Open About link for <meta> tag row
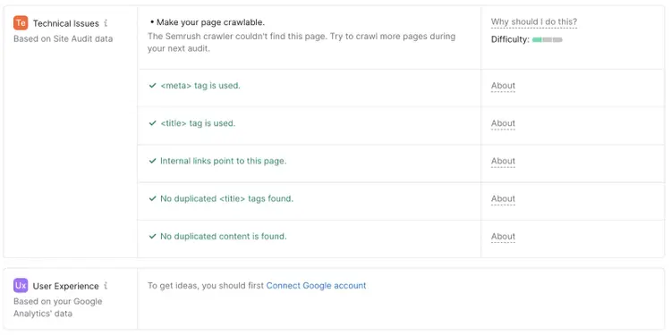The height and width of the screenshot is (335, 671). [x=503, y=86]
